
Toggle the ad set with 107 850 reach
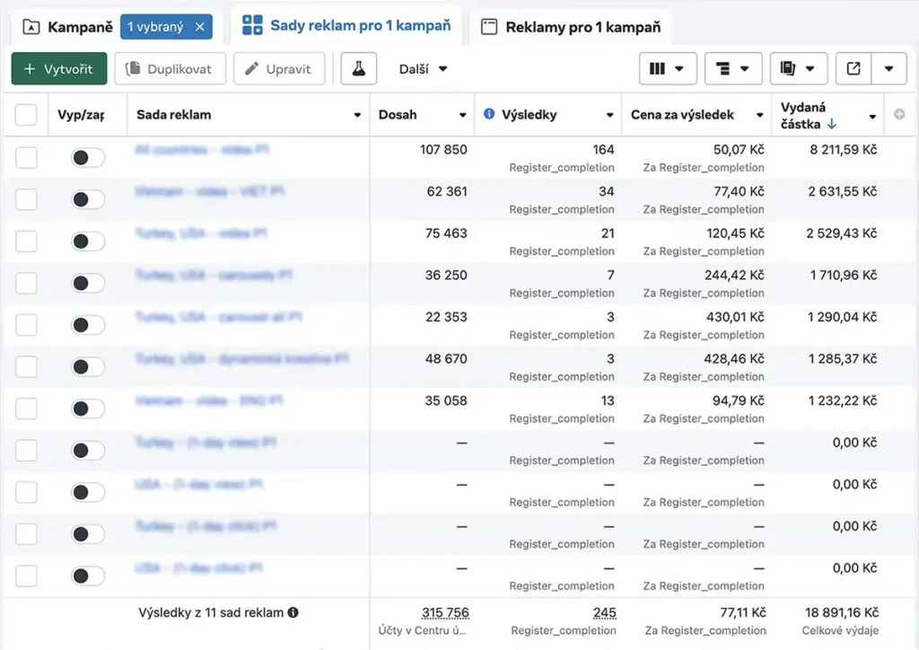click(87, 158)
